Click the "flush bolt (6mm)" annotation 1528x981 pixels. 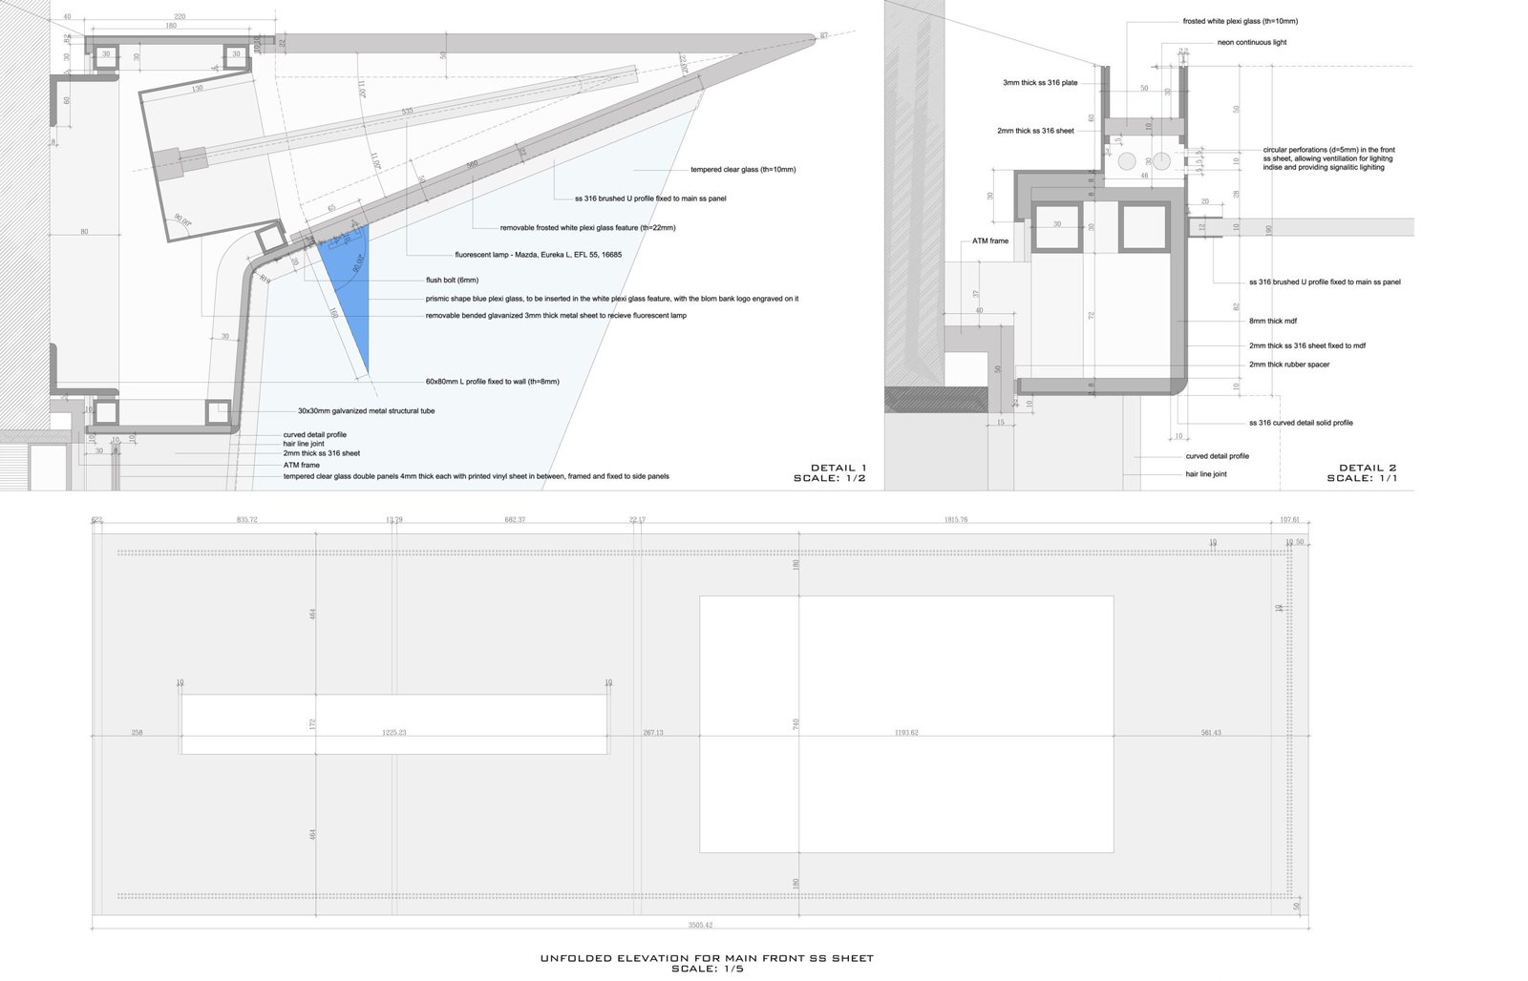(x=452, y=281)
